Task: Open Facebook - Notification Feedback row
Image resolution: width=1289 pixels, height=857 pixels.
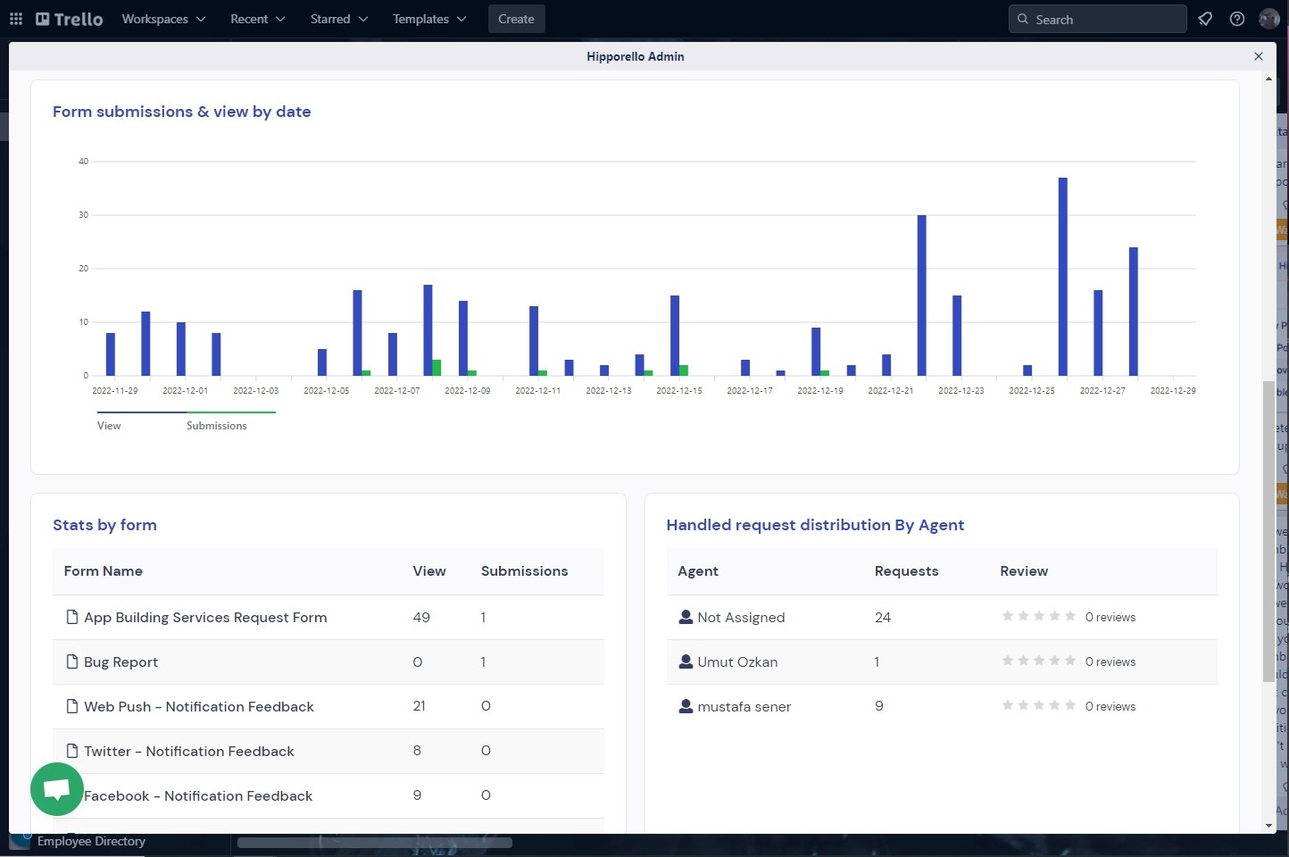Action: click(x=328, y=795)
